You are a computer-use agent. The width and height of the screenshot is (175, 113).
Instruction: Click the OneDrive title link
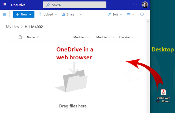coord(18,5)
